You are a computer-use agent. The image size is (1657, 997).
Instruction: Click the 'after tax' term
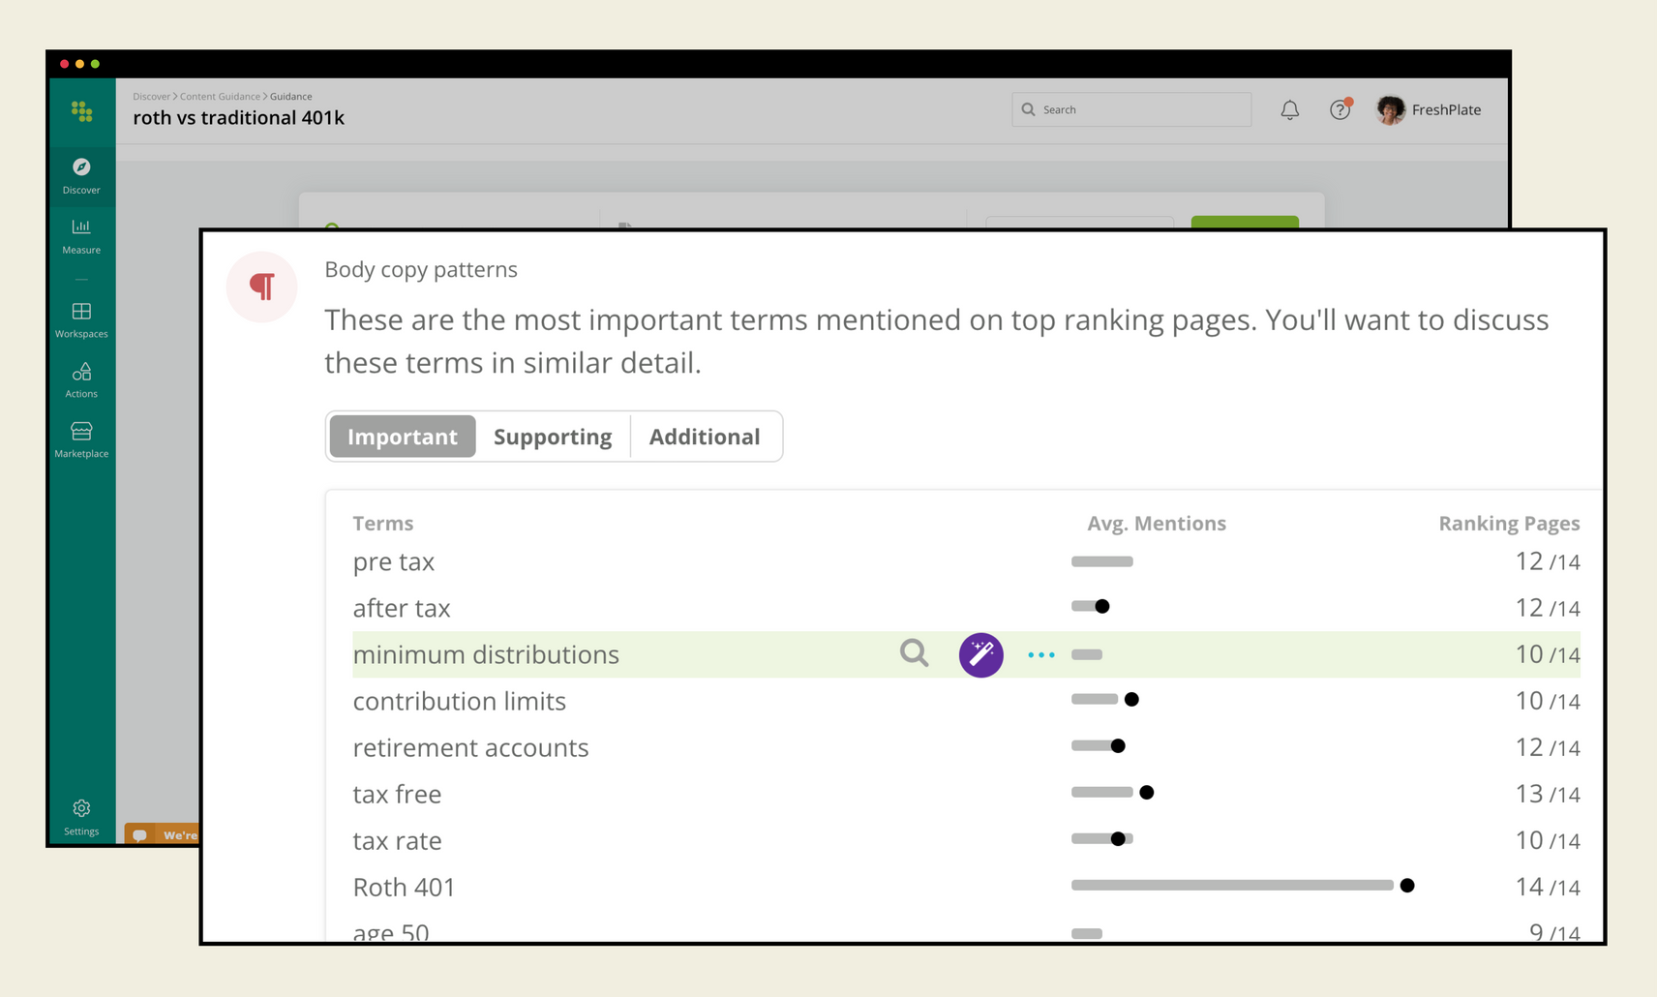click(x=402, y=608)
